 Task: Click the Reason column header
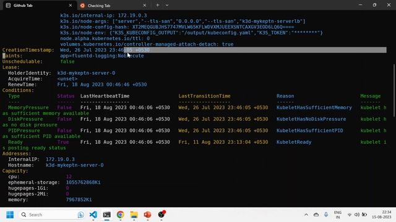[x=285, y=96]
